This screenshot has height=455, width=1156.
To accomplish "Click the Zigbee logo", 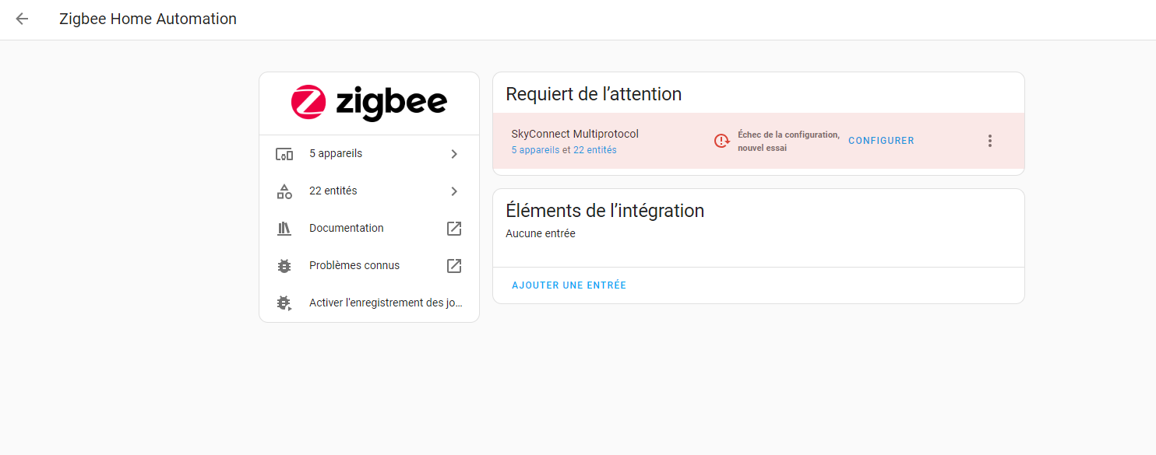I will click(x=368, y=103).
